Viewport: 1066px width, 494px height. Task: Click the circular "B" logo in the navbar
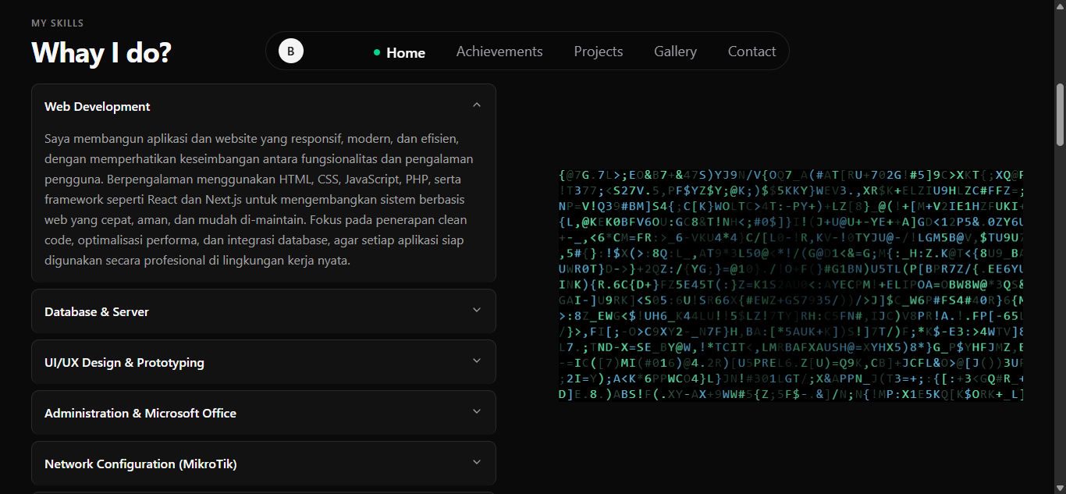[290, 50]
